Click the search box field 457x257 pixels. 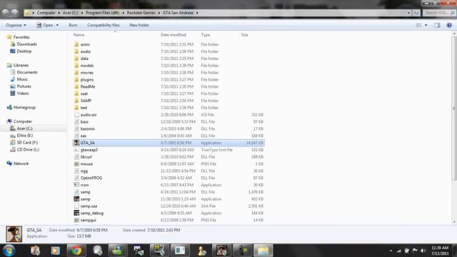pos(439,13)
